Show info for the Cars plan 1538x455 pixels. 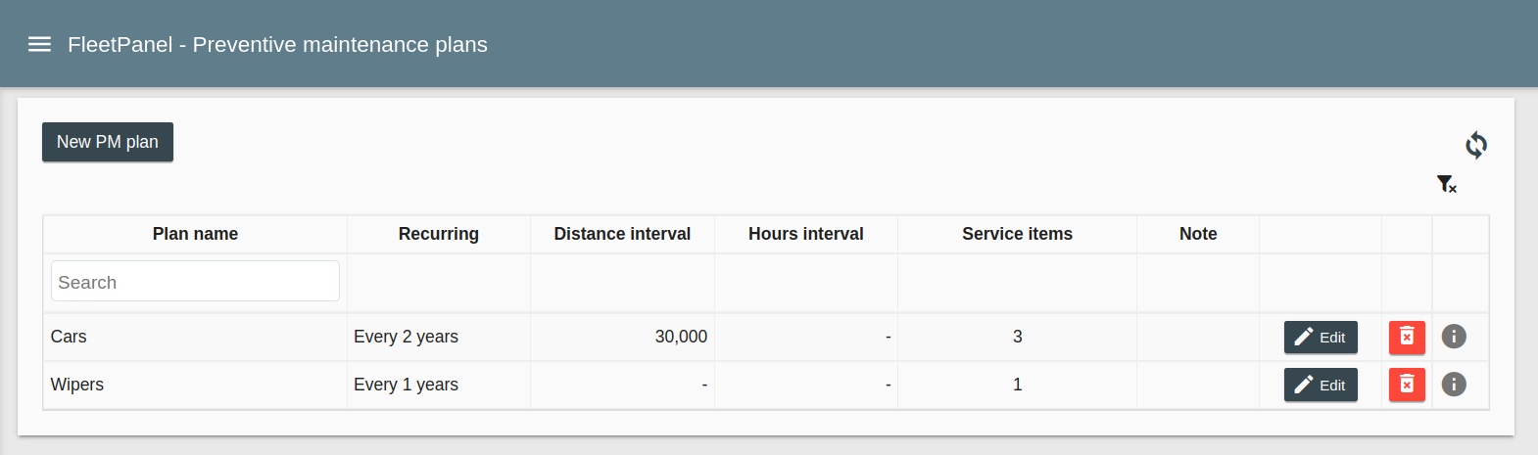coord(1454,337)
